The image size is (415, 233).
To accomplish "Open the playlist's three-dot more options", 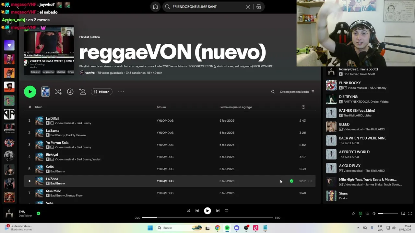I will click(121, 92).
